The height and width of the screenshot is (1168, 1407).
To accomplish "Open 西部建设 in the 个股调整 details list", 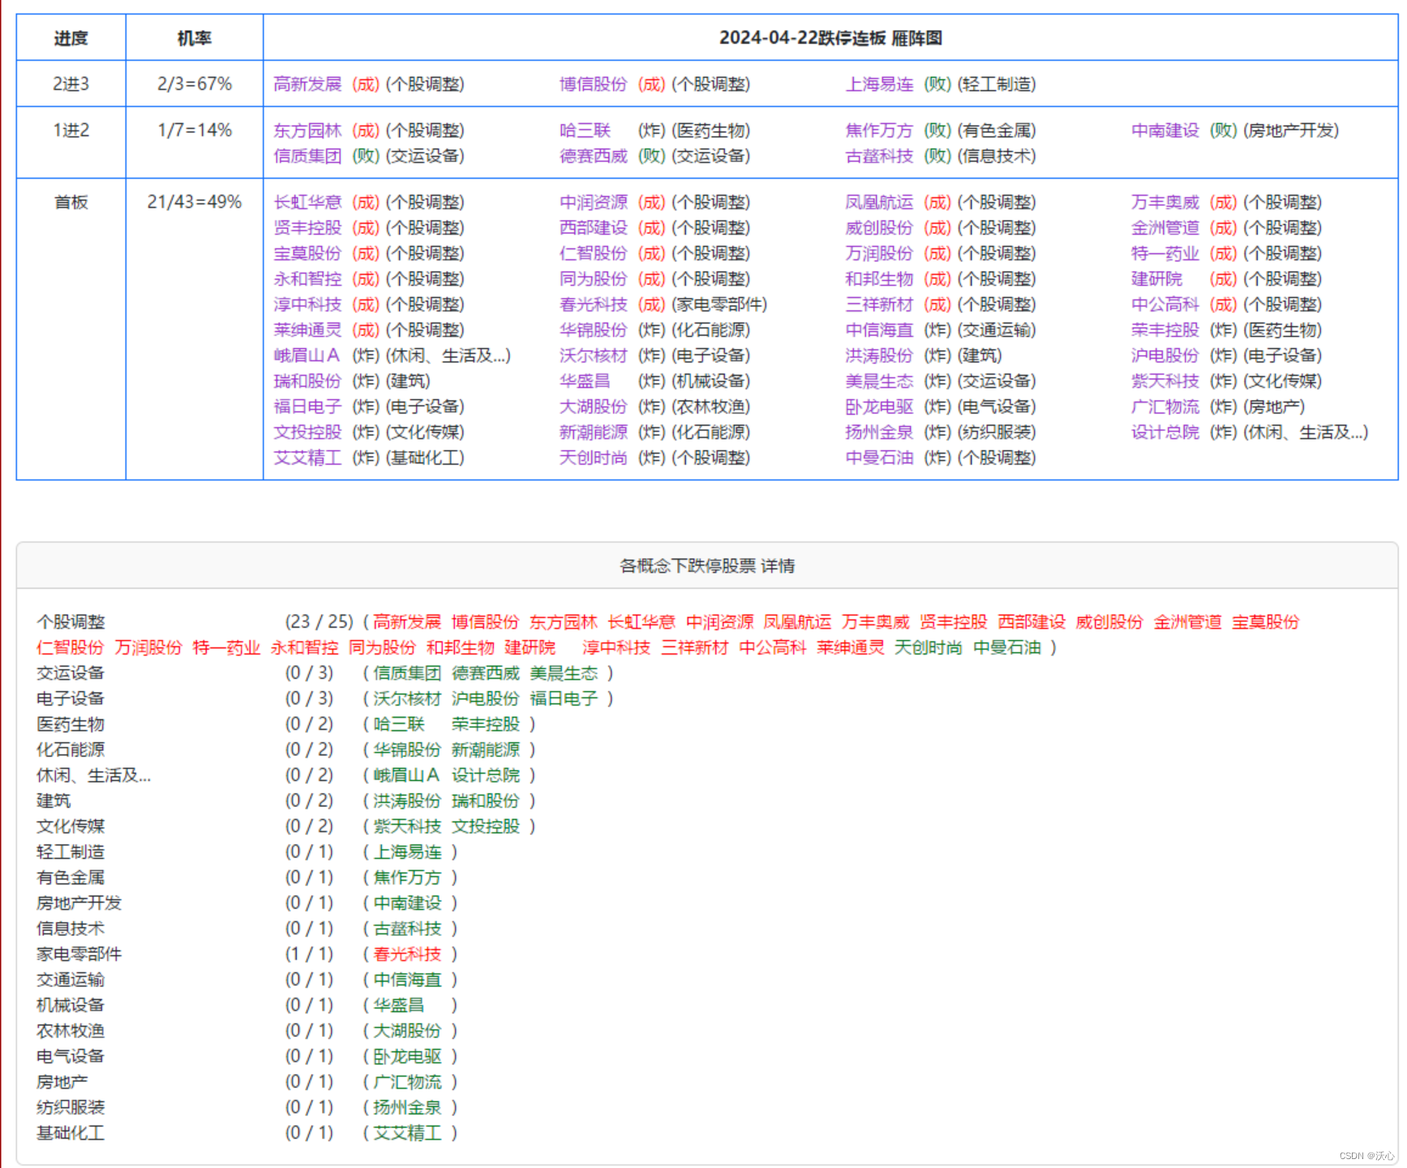I will coord(1032,622).
